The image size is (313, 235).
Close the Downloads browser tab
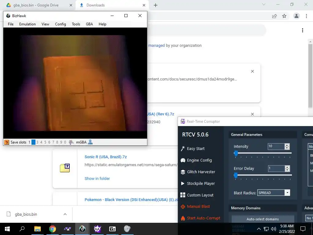click(144, 5)
